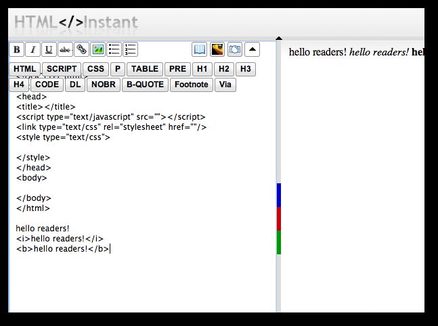The image size is (438, 326).
Task: Click the small triangle atop the divider
Action: [279, 39]
